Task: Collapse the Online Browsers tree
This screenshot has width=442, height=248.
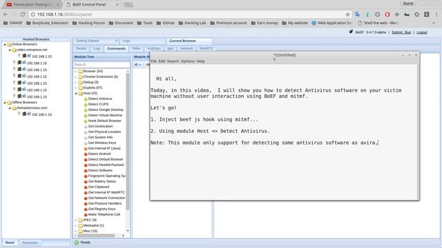Action: (5, 44)
